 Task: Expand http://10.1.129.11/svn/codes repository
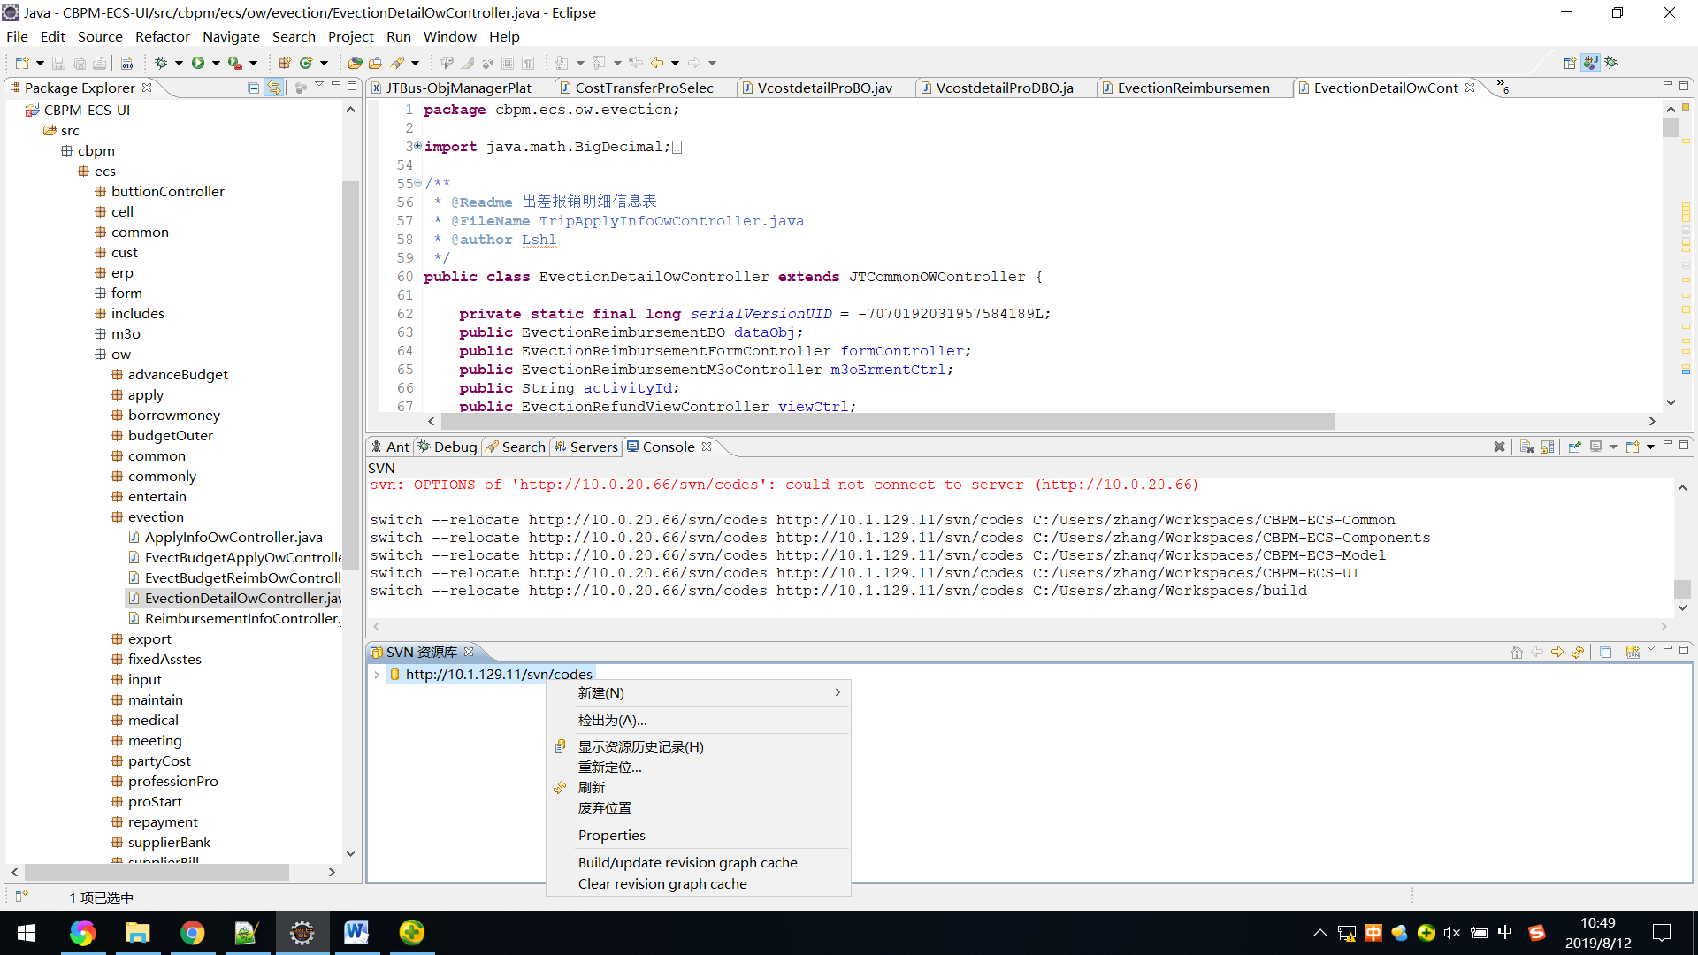pos(376,674)
